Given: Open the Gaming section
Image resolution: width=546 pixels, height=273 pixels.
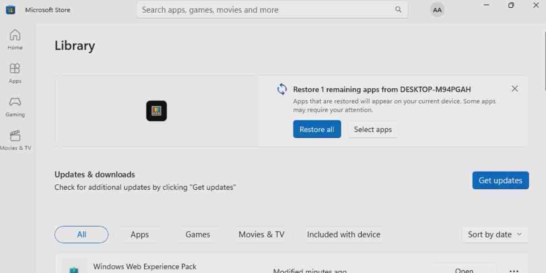Looking at the screenshot, I should [x=15, y=106].
